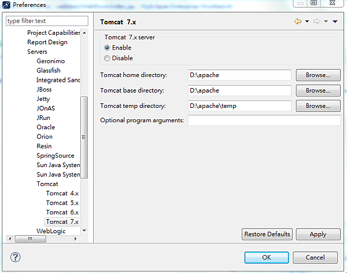Select the JRun server entry
This screenshot has width=347, height=273.
click(x=43, y=118)
